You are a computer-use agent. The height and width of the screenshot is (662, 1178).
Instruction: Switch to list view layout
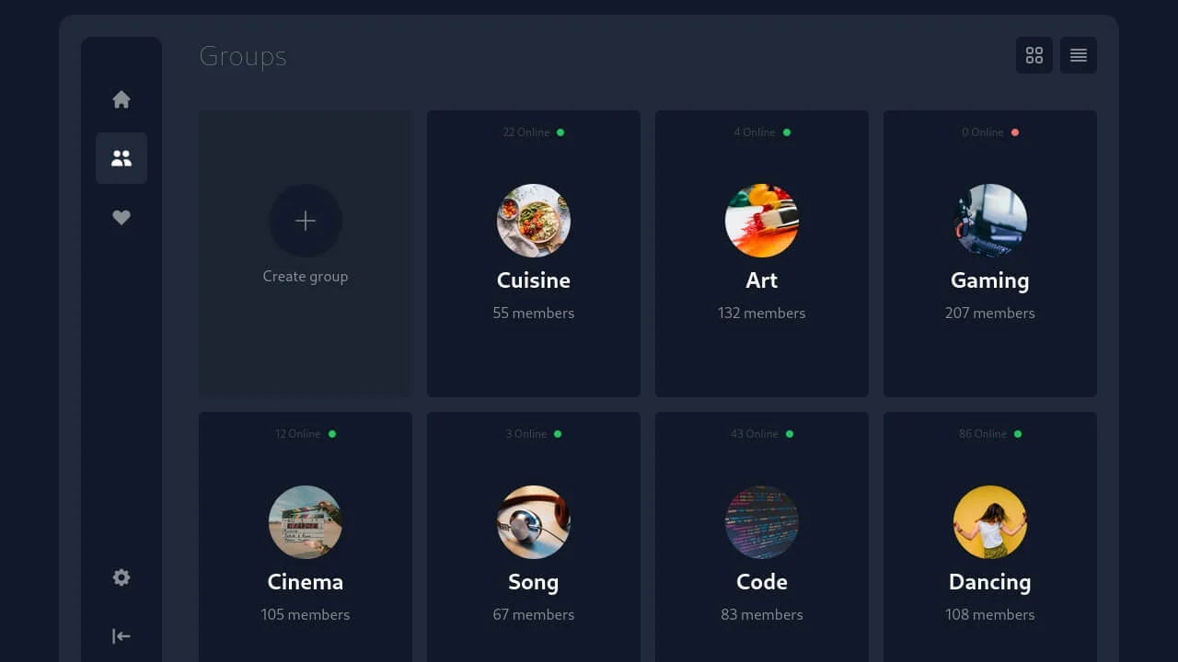[1079, 55]
